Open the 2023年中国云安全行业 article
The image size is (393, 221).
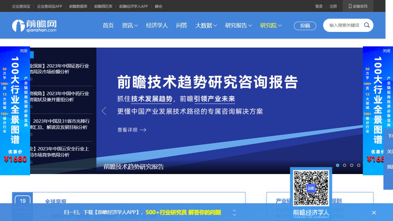60,152
